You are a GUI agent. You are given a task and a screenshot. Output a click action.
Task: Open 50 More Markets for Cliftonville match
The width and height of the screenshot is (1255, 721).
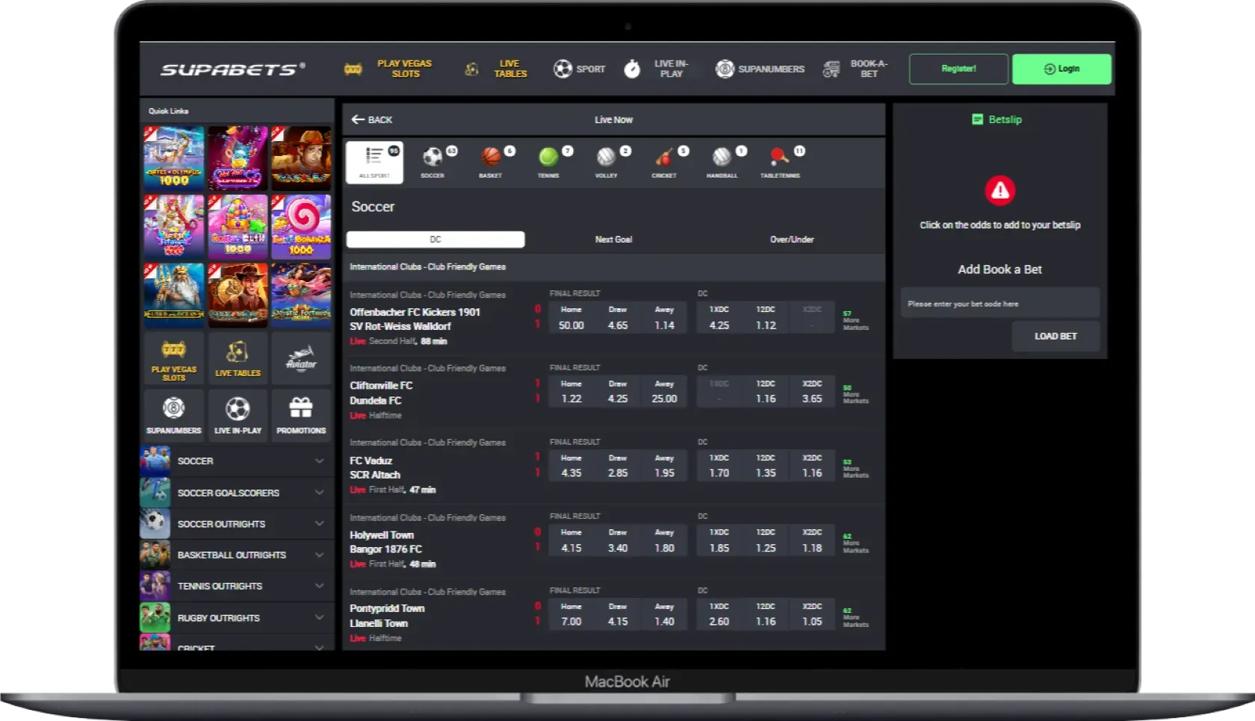(855, 394)
